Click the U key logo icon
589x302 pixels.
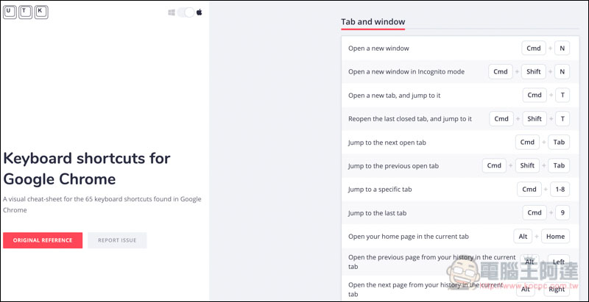[10, 12]
